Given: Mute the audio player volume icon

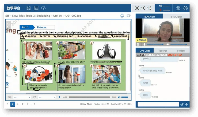Looking at the screenshot, I should tap(119, 97).
